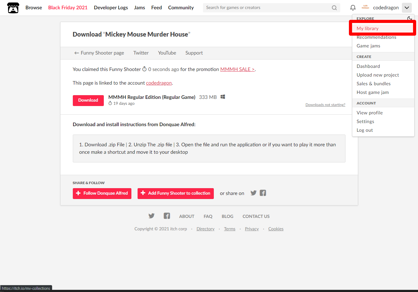Click Follow Donquae Alfred button
The image size is (418, 292).
pos(102,193)
